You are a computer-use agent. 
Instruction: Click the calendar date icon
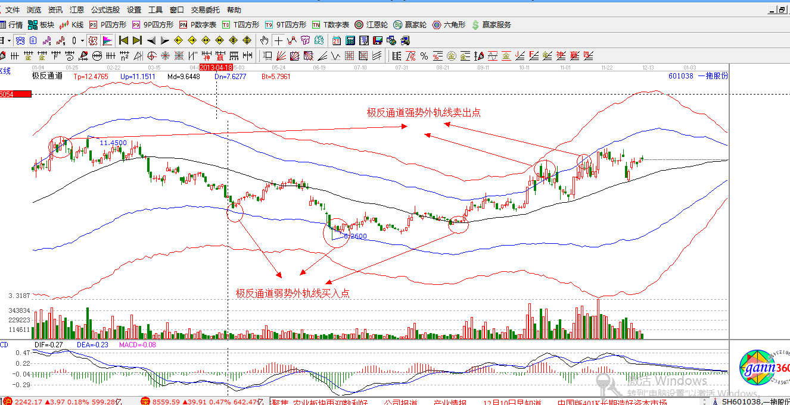pos(336,40)
